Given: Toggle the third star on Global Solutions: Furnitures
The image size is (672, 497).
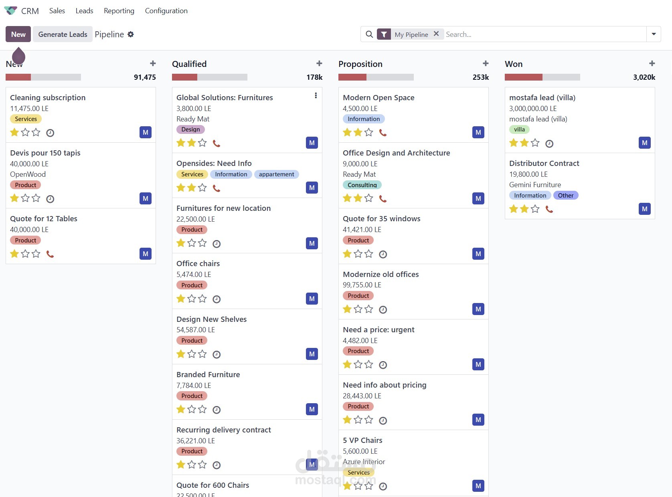Looking at the screenshot, I should tap(202, 143).
